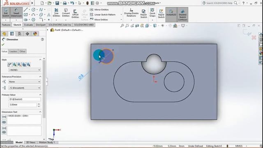Open the Smart Dimension dropdown arrow
The width and height of the screenshot is (263, 148).
pos(16,20)
